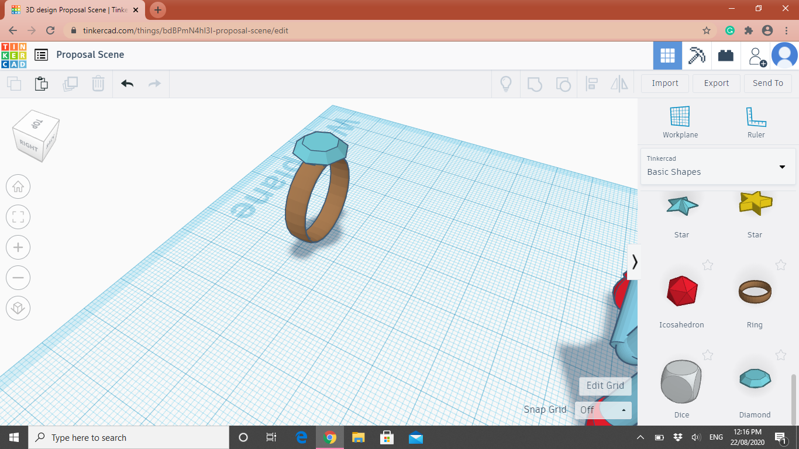Screen dimensions: 799x449
Task: Click the Duplicate and repeat icon
Action: (70, 84)
